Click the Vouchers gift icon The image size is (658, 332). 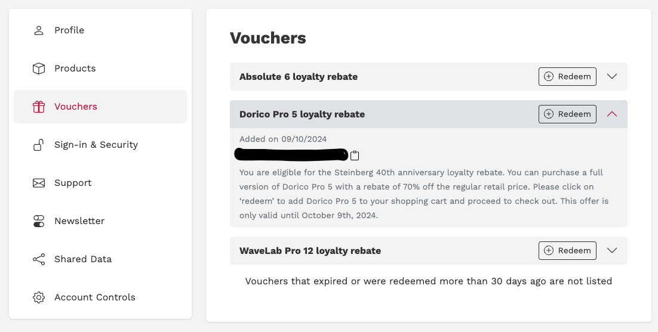pyautogui.click(x=39, y=107)
